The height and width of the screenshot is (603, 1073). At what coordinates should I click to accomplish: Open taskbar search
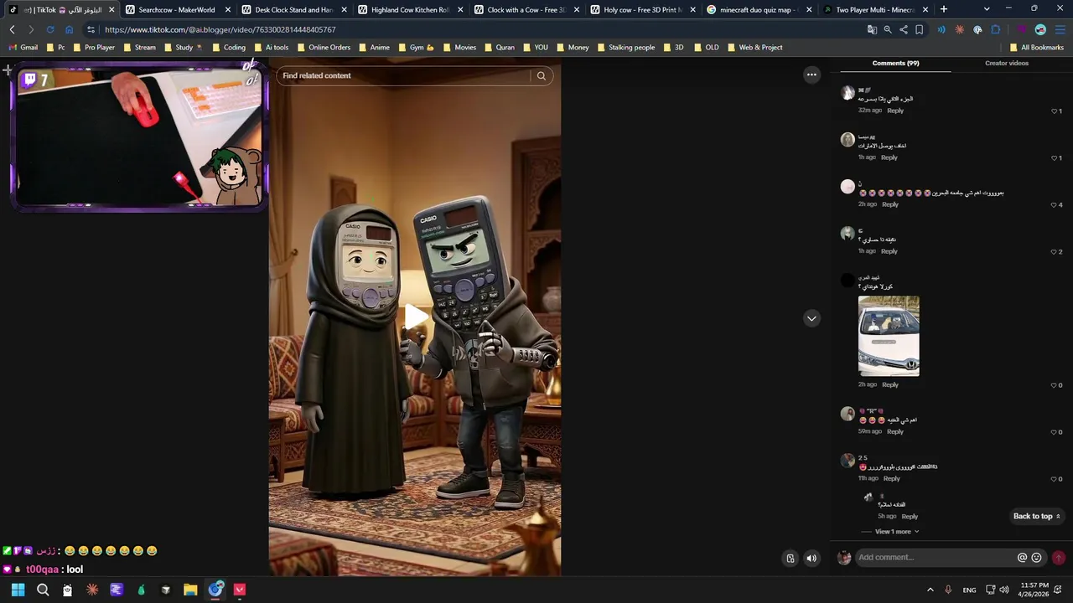click(43, 590)
